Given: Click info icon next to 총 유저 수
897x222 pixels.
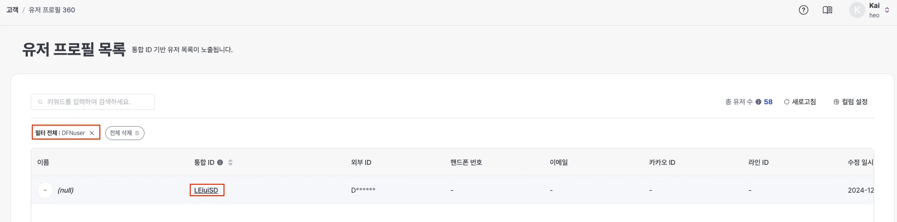Looking at the screenshot, I should point(758,102).
